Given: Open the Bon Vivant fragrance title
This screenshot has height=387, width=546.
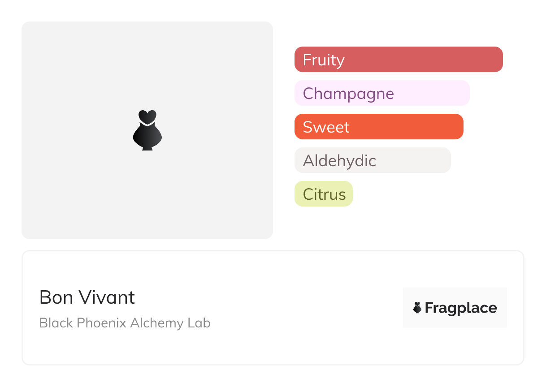Looking at the screenshot, I should click(87, 297).
